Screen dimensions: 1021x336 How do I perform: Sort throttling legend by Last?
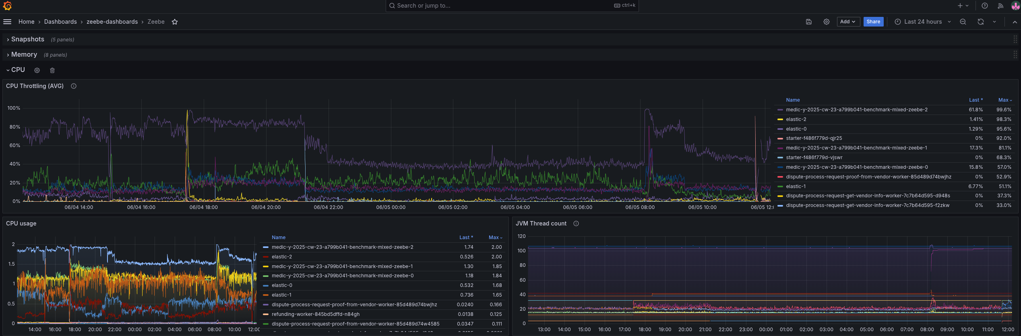tap(976, 100)
